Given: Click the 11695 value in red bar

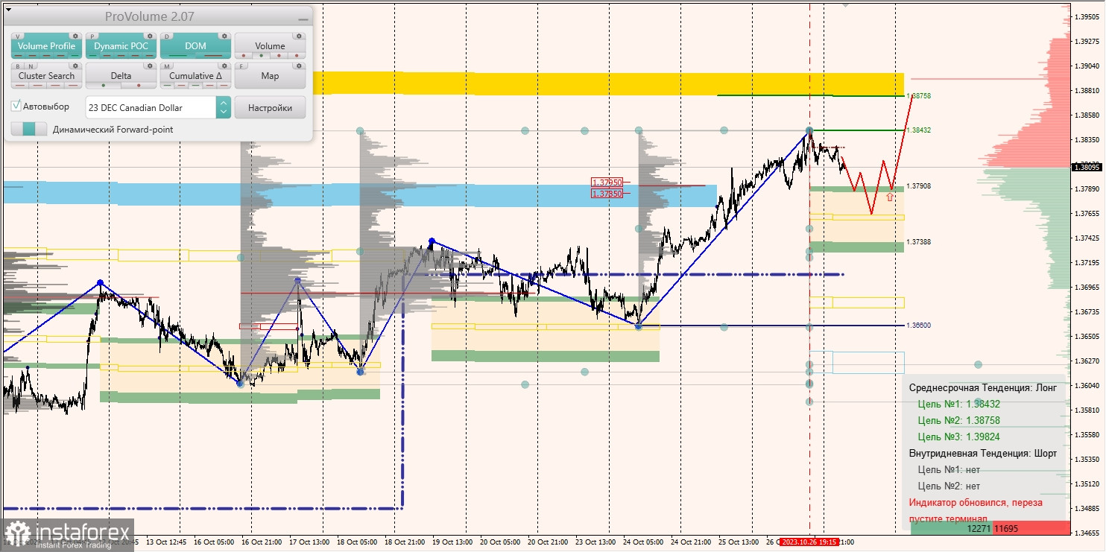Looking at the screenshot, I should [x=1005, y=528].
